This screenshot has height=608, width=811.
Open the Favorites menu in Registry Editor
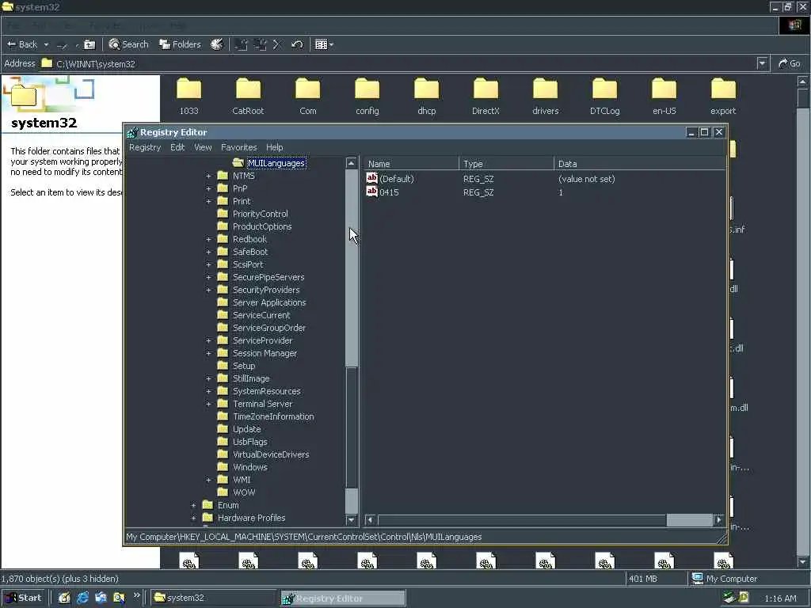point(238,147)
